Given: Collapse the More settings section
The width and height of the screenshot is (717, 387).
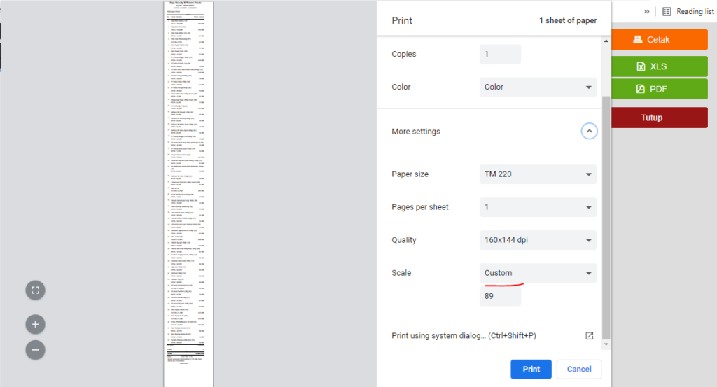Looking at the screenshot, I should coord(589,131).
